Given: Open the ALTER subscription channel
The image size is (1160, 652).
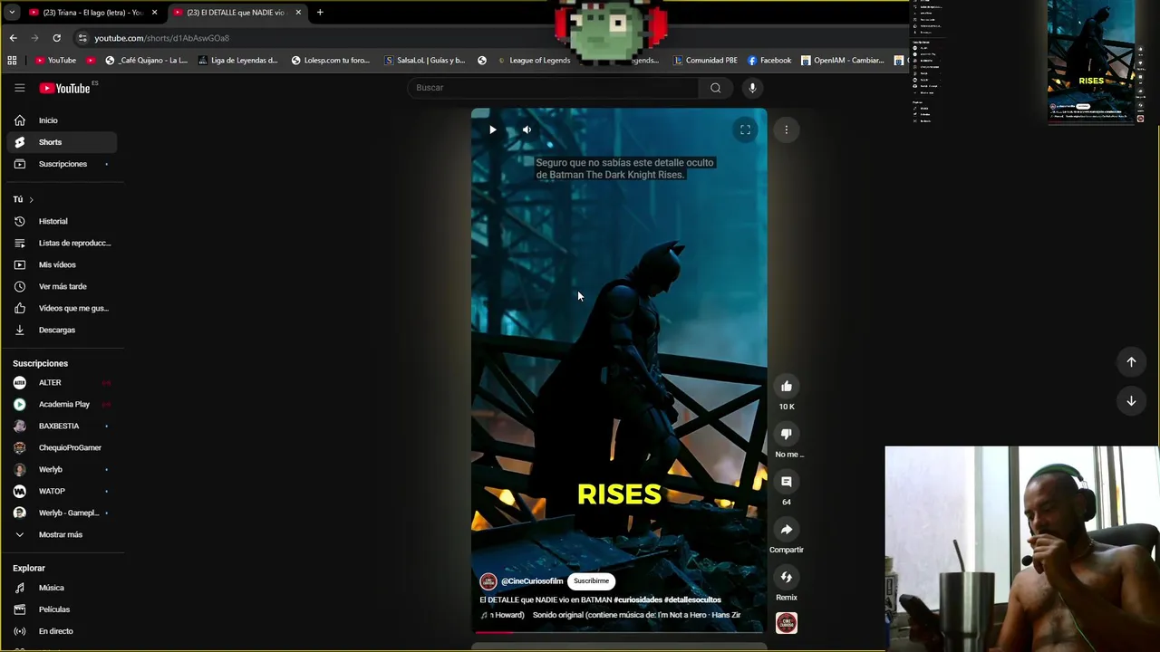Looking at the screenshot, I should click(x=63, y=382).
